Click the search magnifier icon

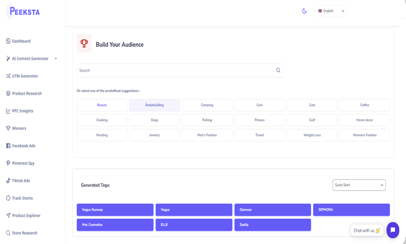(x=278, y=70)
